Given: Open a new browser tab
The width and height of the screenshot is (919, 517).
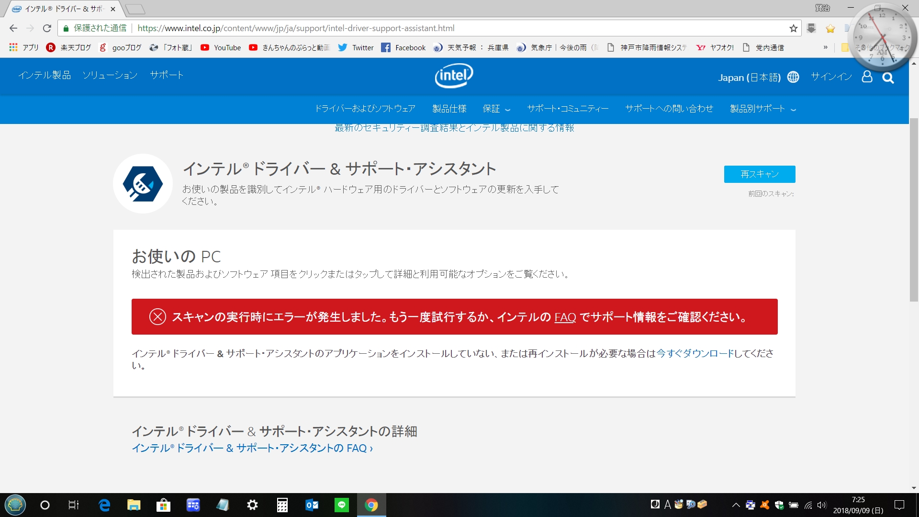Looking at the screenshot, I should pos(135,9).
